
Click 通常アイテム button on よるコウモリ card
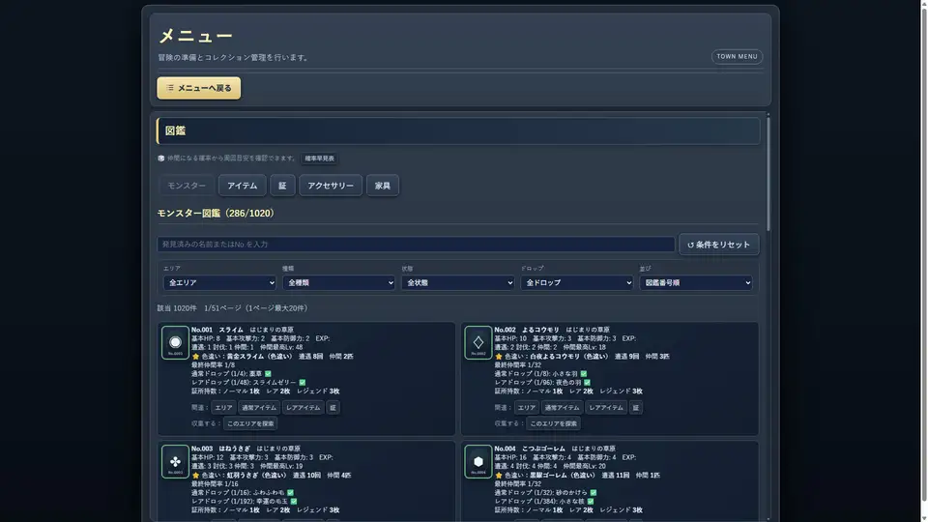(x=562, y=407)
